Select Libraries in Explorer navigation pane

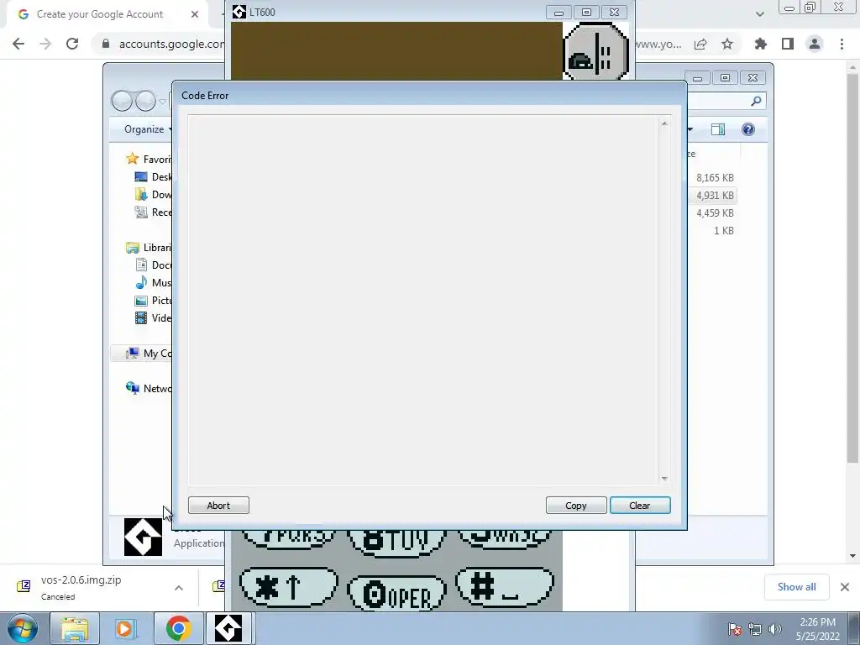pyautogui.click(x=149, y=248)
